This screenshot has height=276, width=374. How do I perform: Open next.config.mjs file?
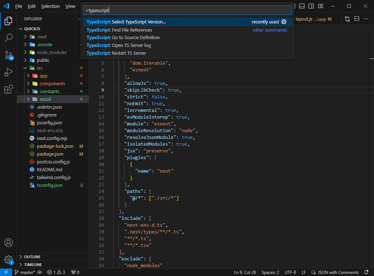click(53, 139)
